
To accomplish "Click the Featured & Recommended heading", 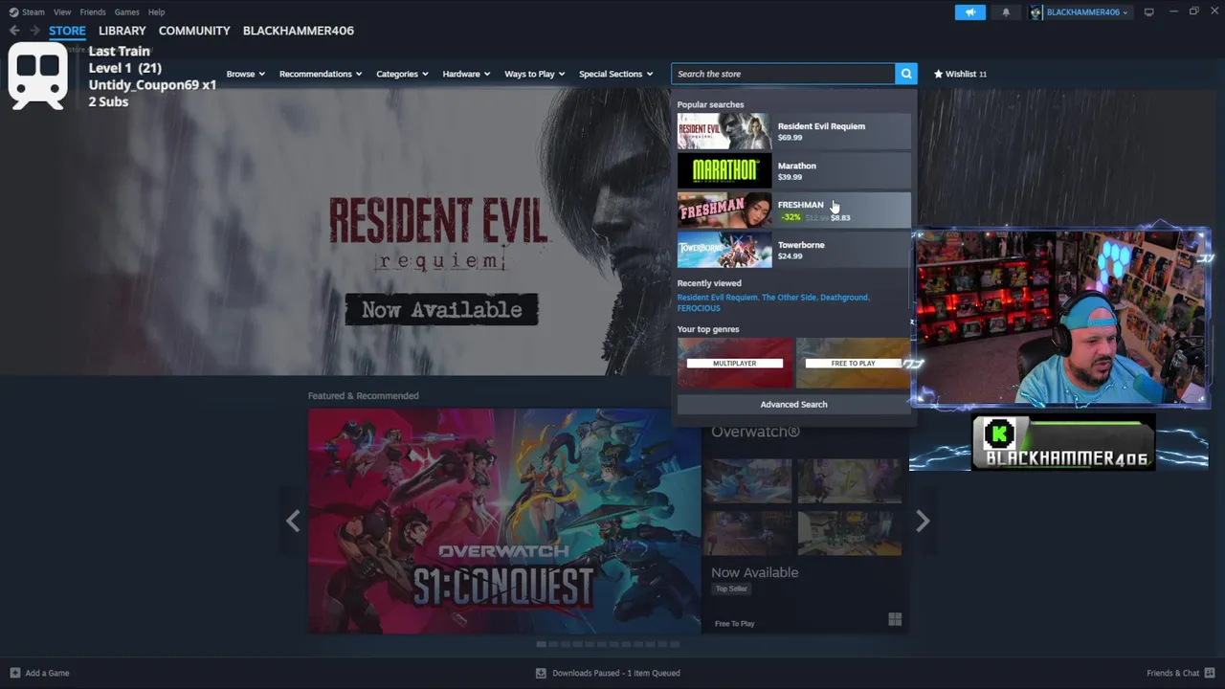I will 363,396.
